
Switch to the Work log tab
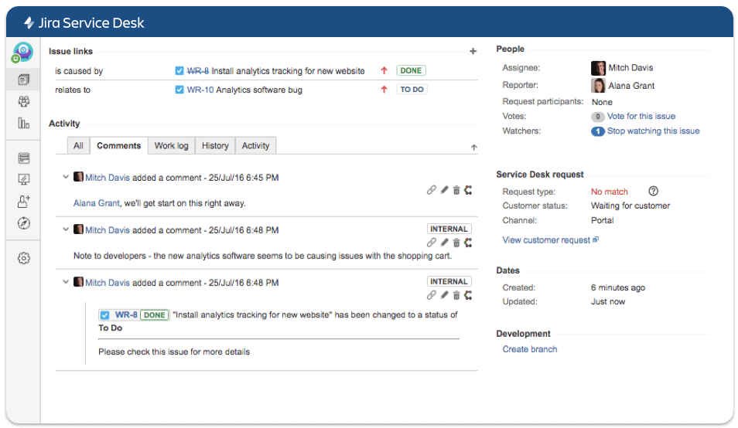click(171, 145)
